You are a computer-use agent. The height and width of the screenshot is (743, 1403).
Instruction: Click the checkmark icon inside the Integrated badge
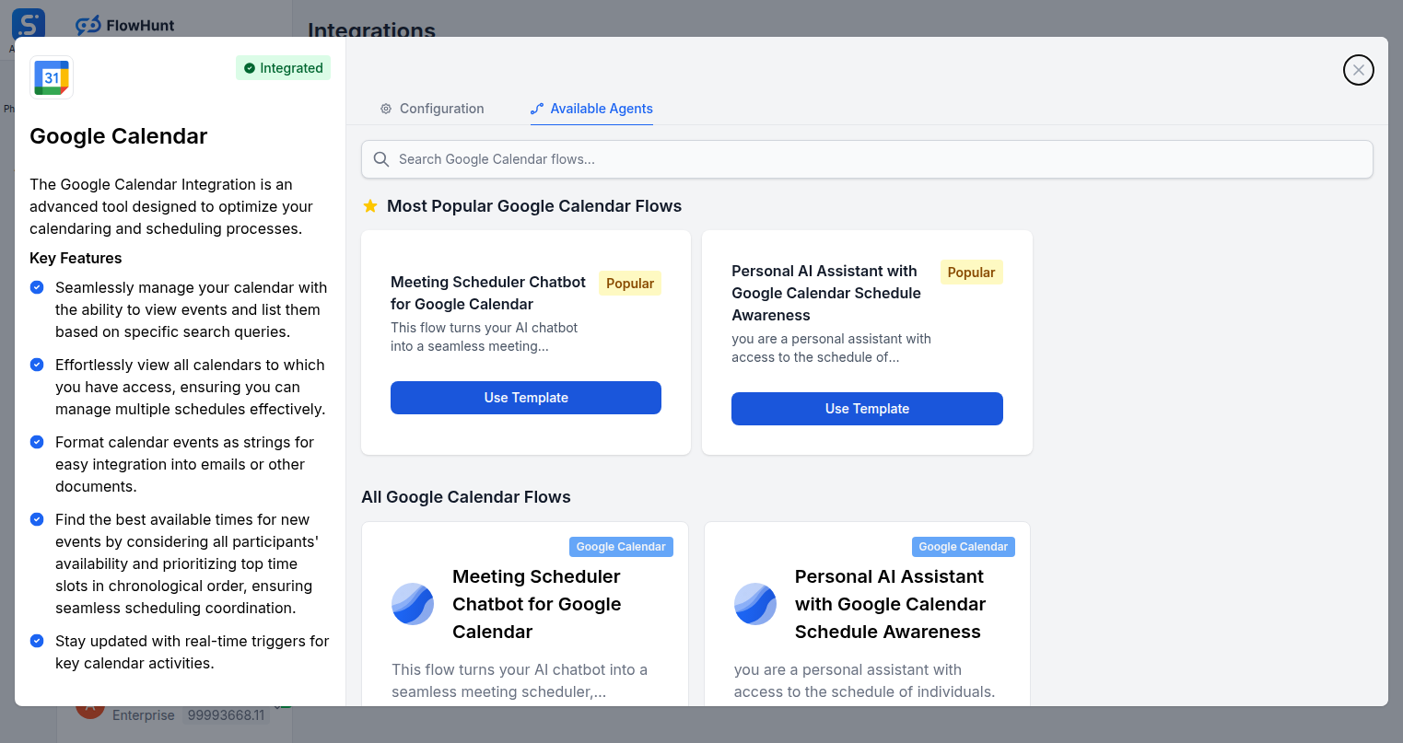249,67
